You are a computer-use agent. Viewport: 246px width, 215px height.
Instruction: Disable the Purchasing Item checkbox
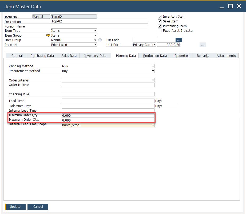click(x=160, y=26)
